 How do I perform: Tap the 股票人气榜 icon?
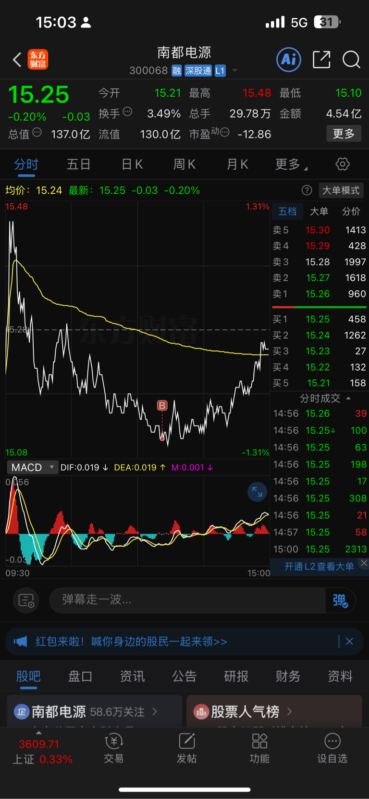tap(201, 712)
